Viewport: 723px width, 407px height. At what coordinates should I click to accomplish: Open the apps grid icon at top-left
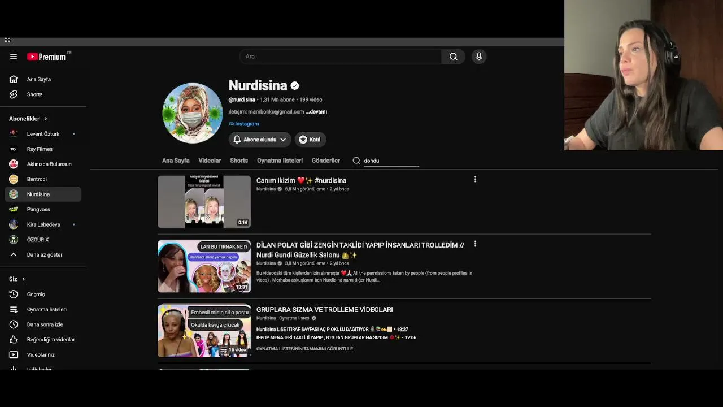pos(7,40)
